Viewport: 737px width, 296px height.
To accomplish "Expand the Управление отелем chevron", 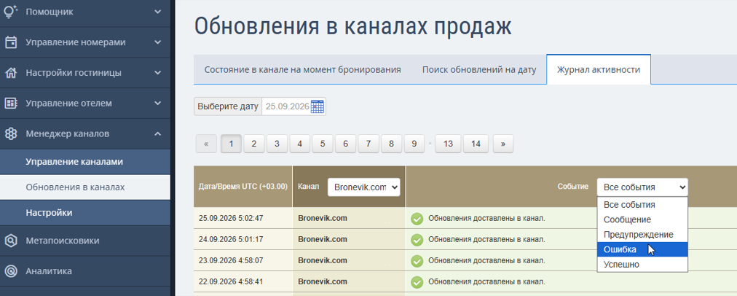I will (x=158, y=103).
